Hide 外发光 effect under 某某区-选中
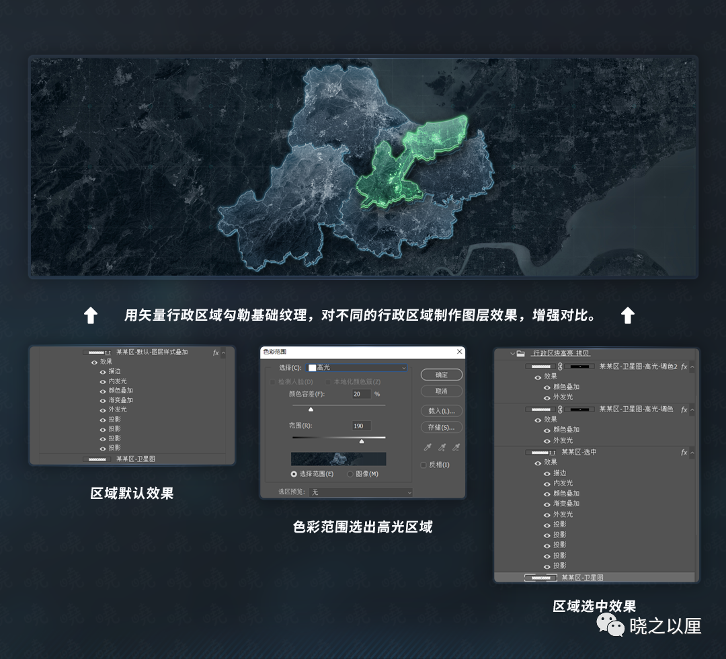726x659 pixels. (x=547, y=515)
